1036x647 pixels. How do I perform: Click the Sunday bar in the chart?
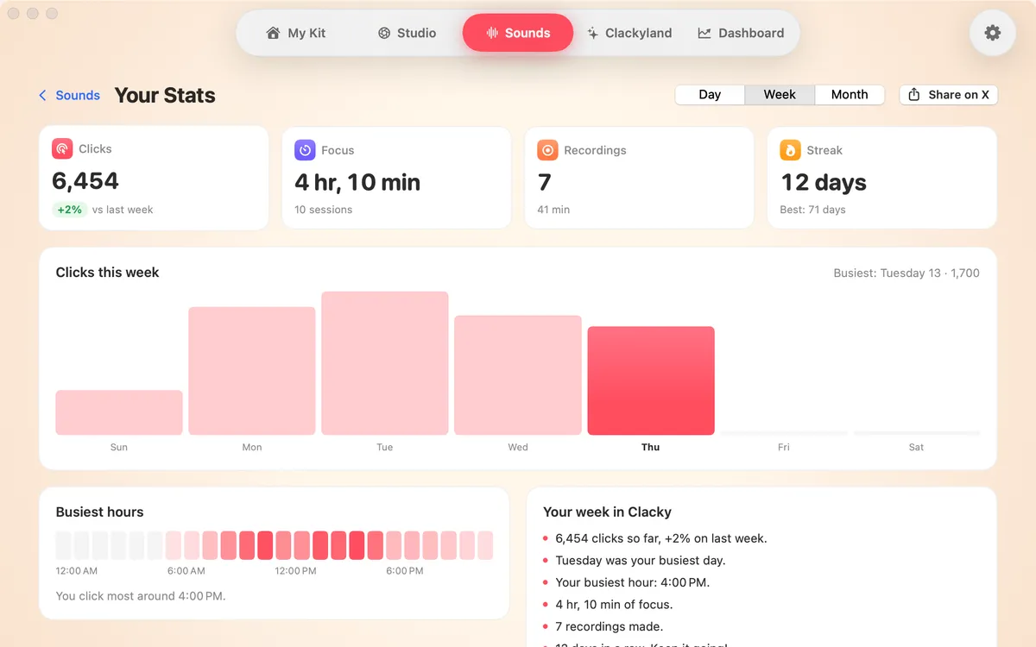(119, 412)
